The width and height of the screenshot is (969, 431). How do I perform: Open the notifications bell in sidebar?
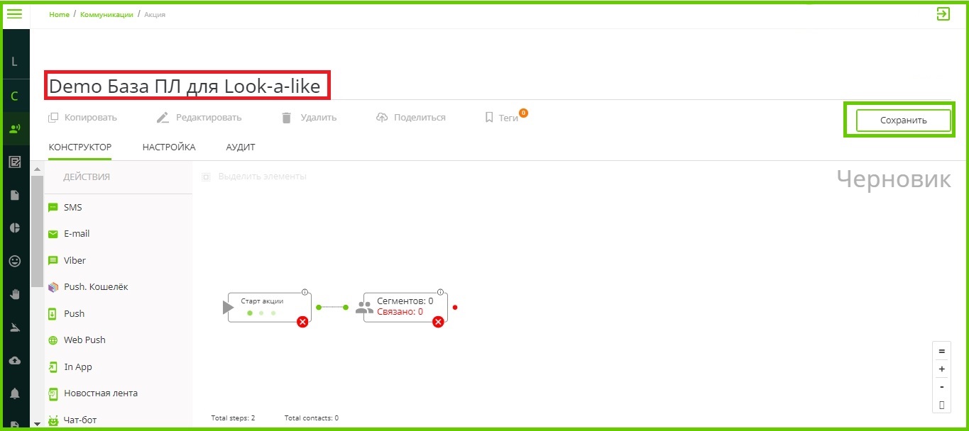pyautogui.click(x=15, y=393)
